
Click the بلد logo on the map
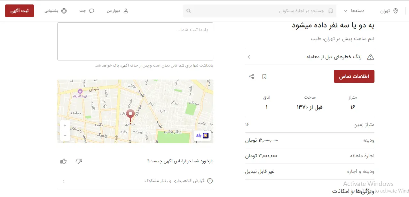coord(201,135)
